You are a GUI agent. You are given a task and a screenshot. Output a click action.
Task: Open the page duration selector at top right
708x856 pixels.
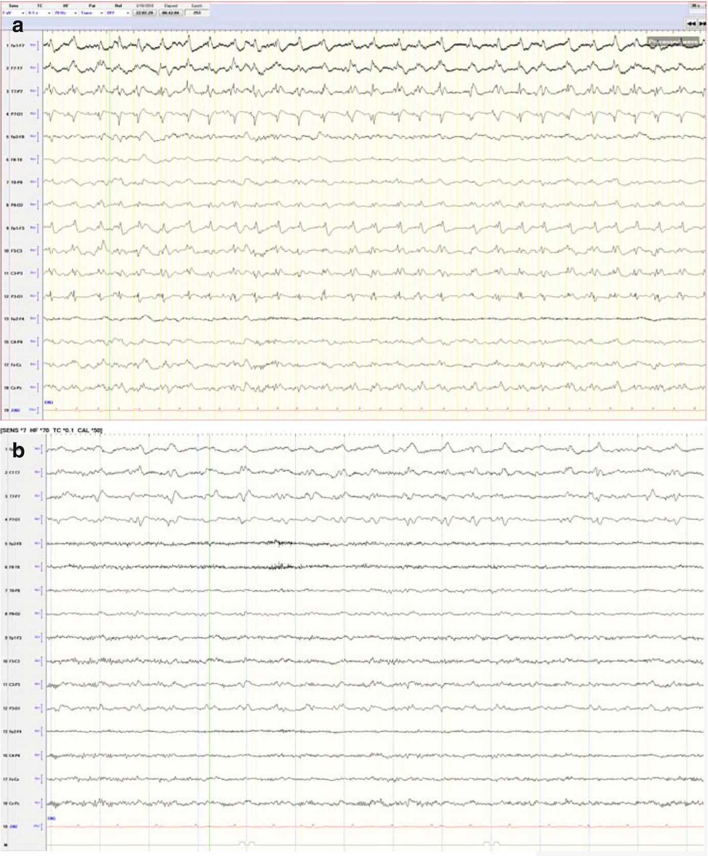696,6
